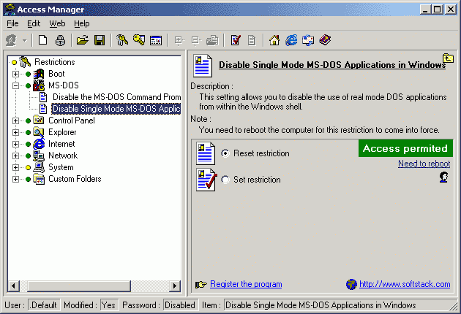Expand the Boot tree node

click(x=15, y=74)
